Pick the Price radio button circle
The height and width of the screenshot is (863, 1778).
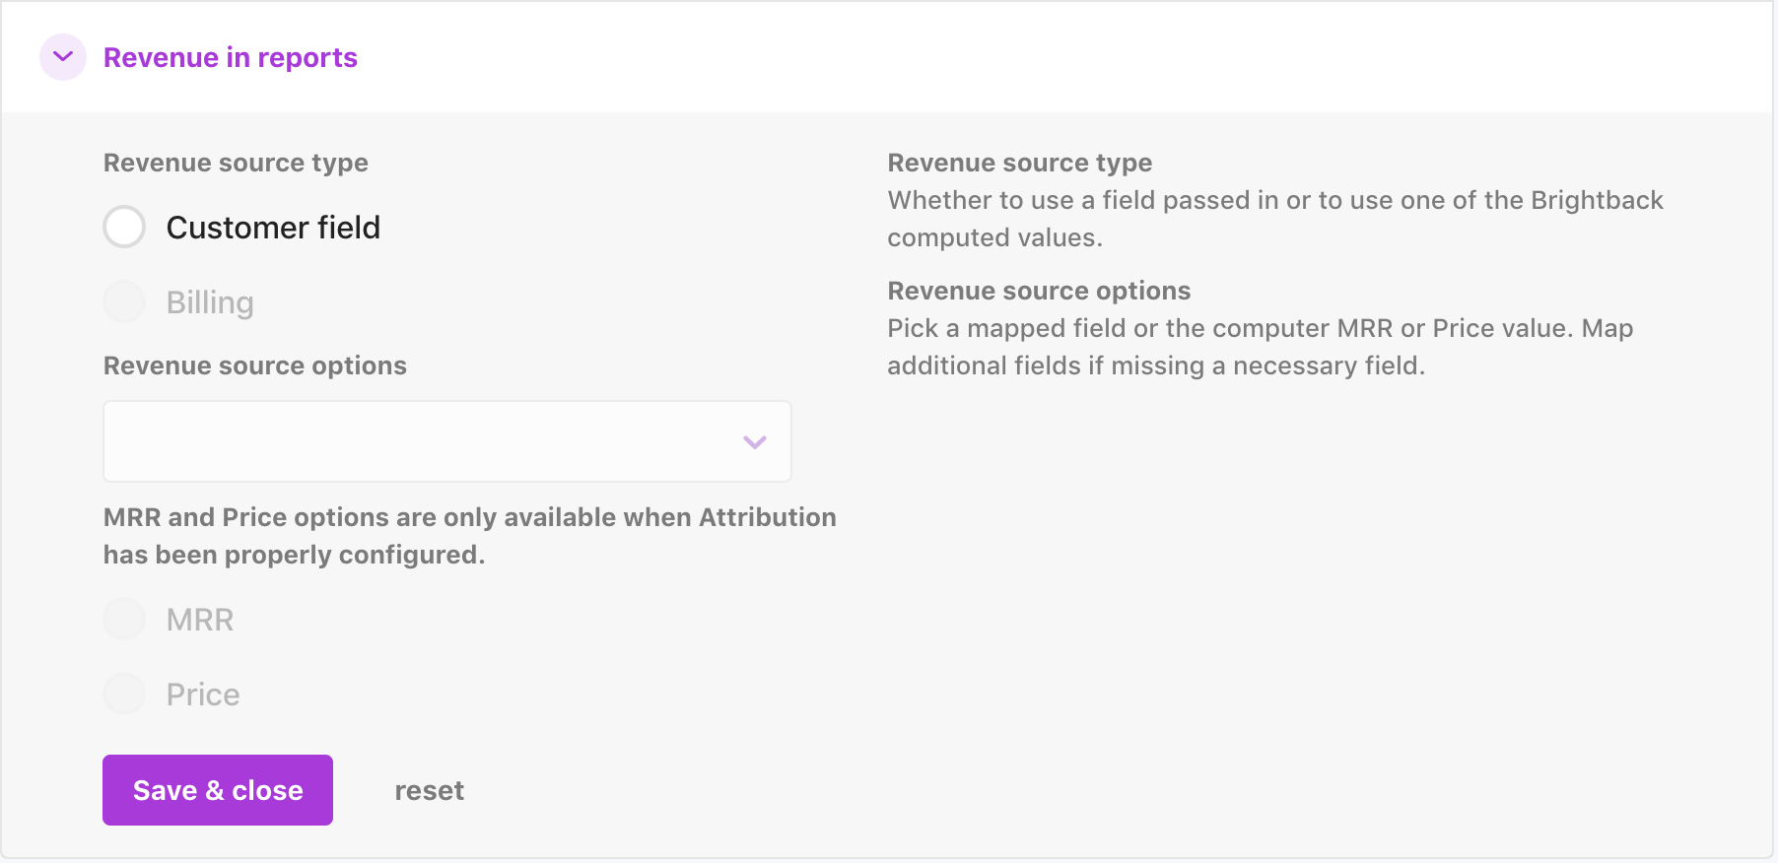(x=124, y=695)
